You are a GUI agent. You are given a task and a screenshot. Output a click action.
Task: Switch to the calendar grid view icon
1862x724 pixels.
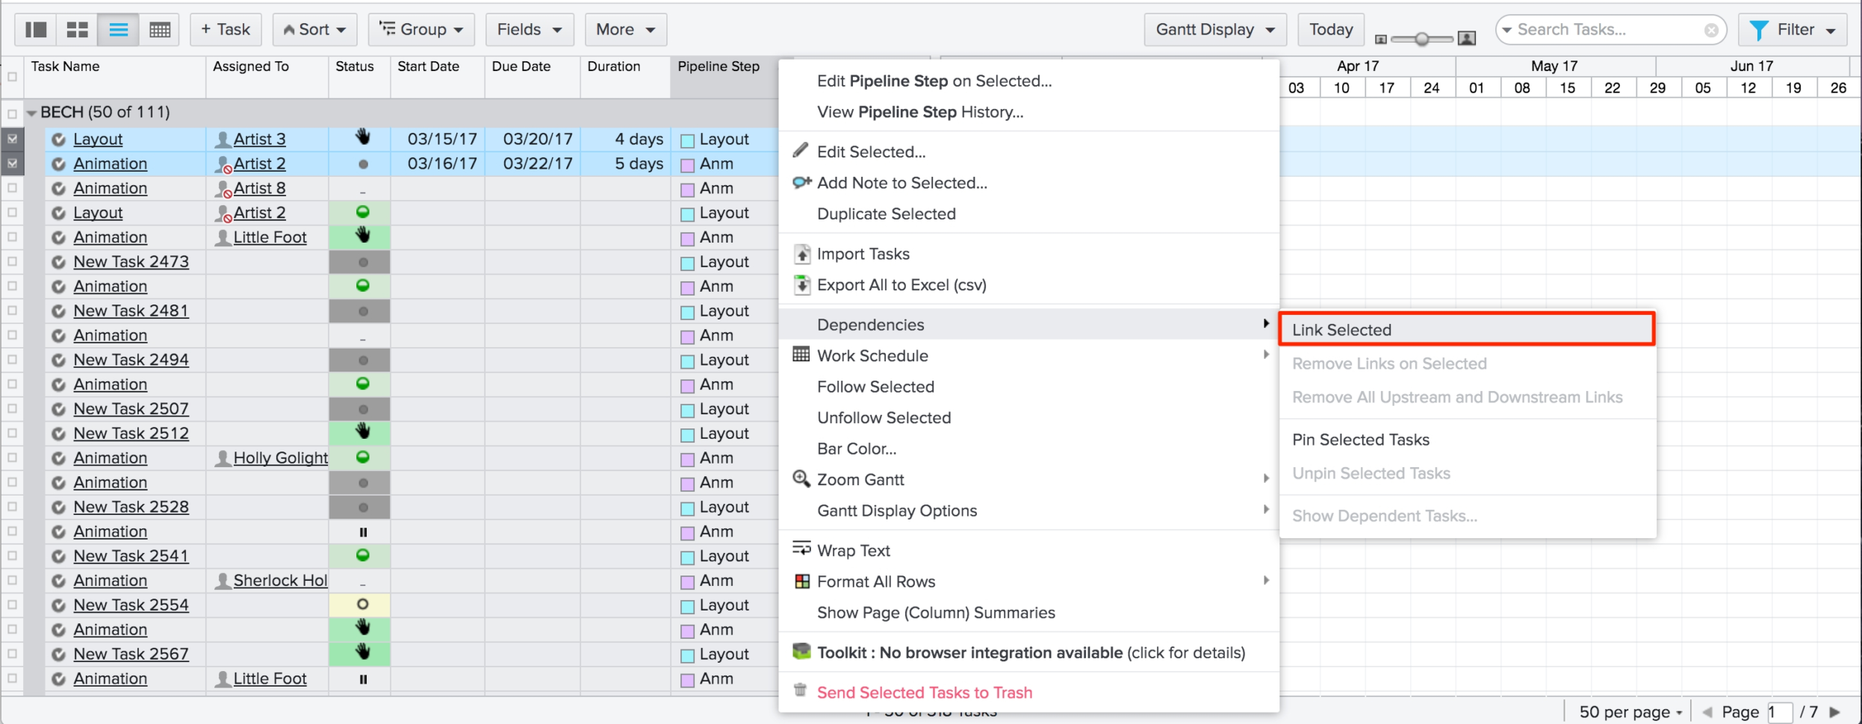pyautogui.click(x=158, y=29)
